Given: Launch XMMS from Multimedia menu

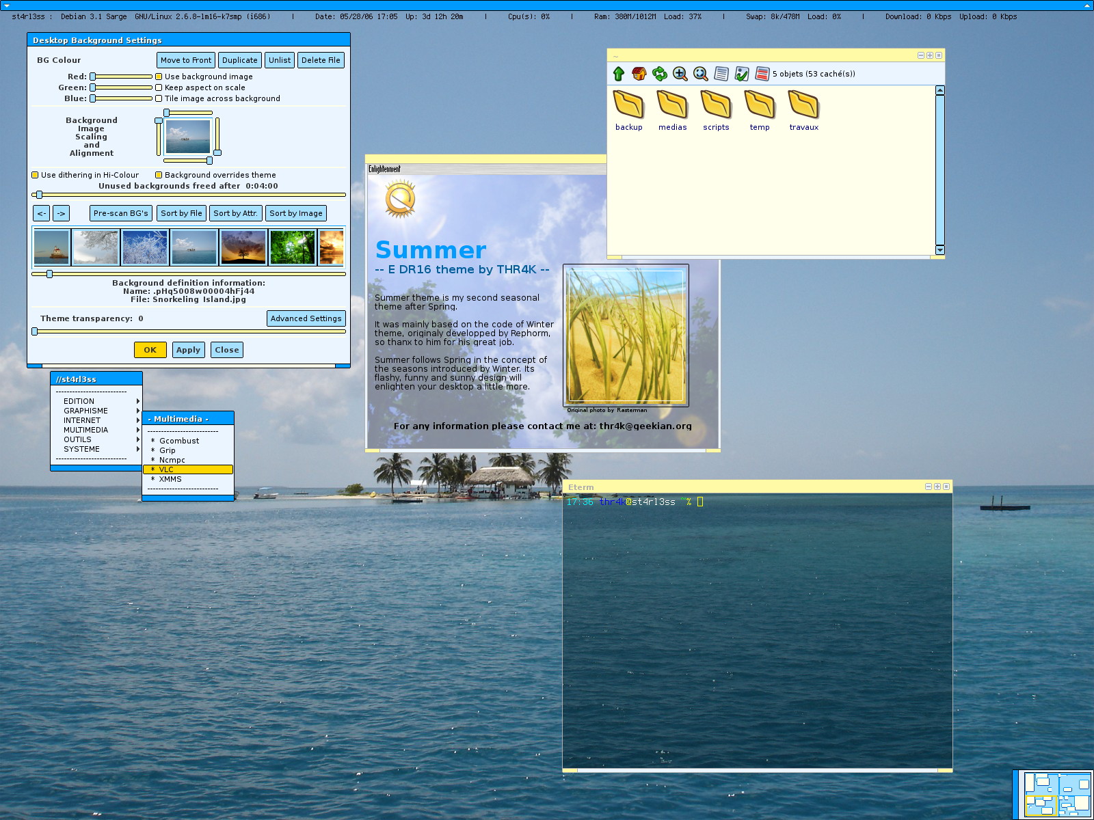Looking at the screenshot, I should 188,479.
